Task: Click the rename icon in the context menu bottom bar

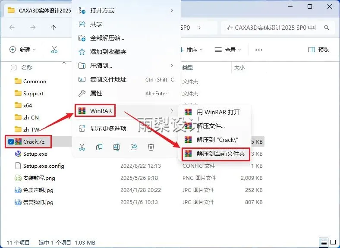Action: point(116,147)
